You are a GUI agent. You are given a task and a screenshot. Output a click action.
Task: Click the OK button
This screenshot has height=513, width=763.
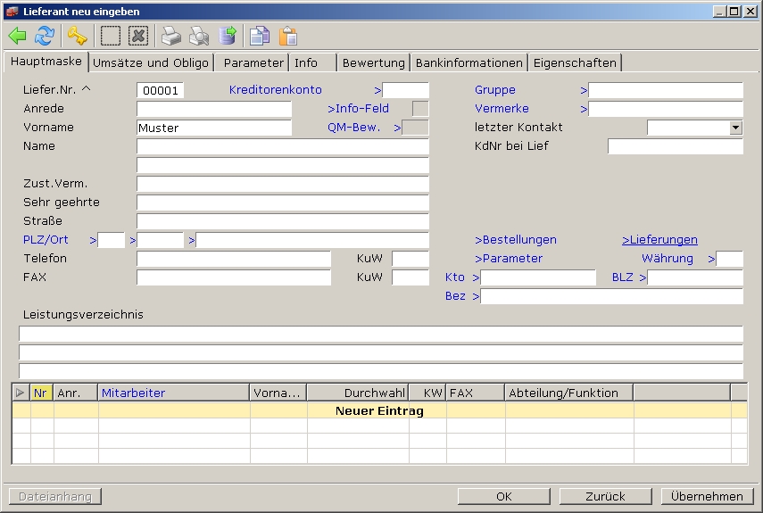click(x=504, y=496)
